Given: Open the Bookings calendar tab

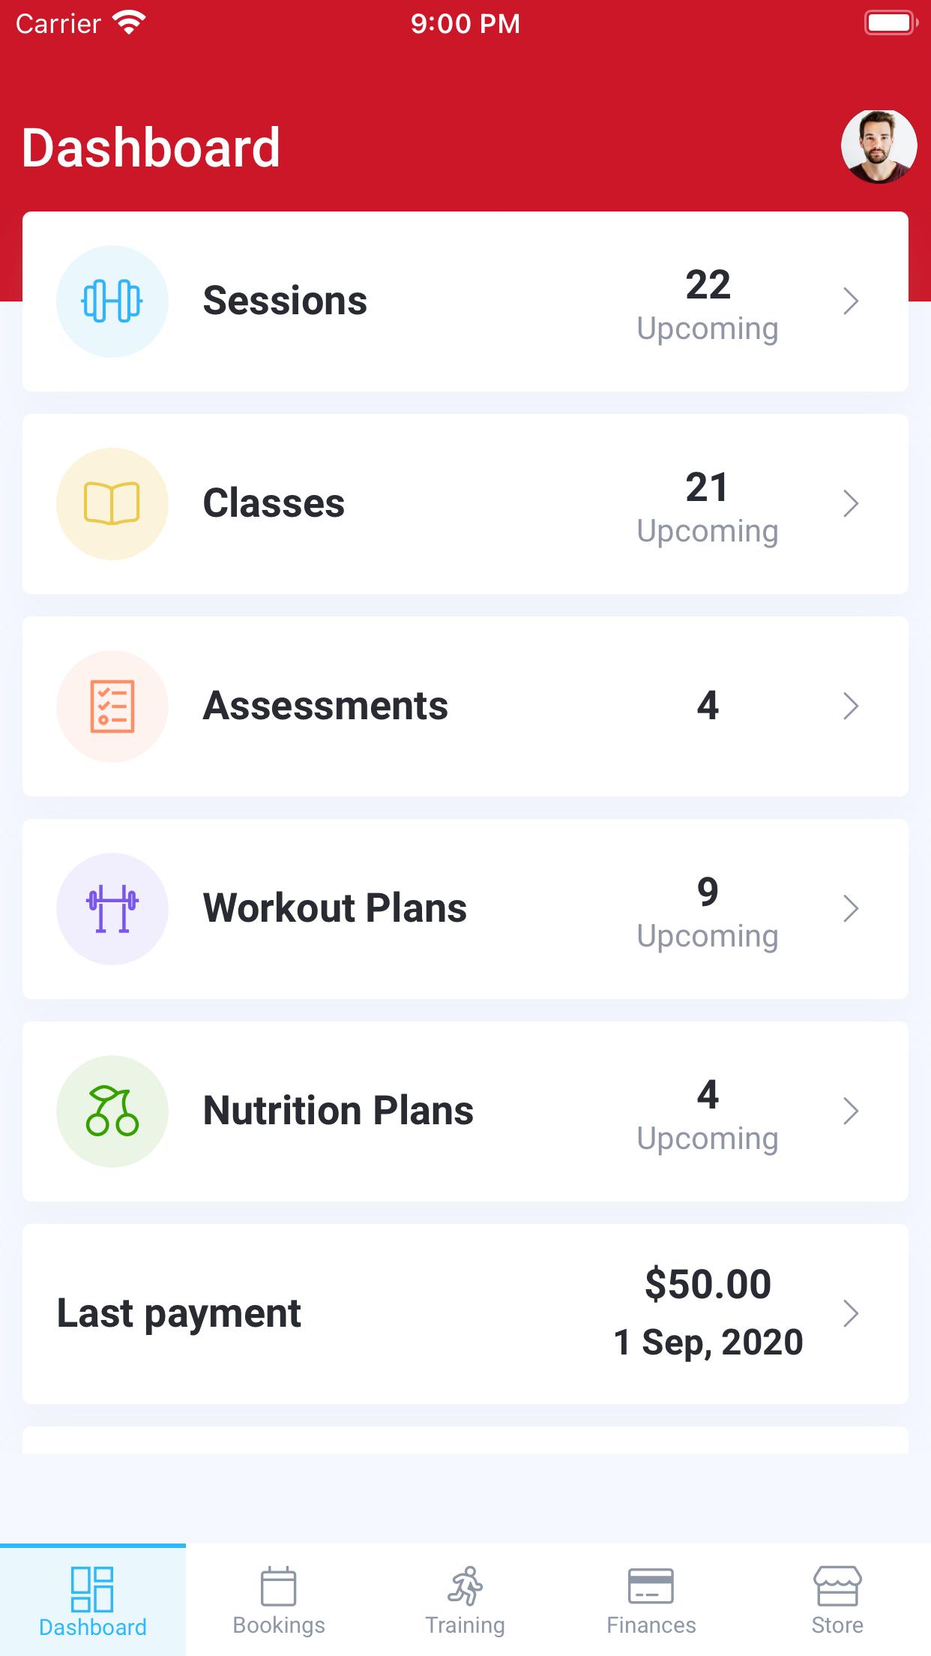Looking at the screenshot, I should pyautogui.click(x=279, y=1600).
